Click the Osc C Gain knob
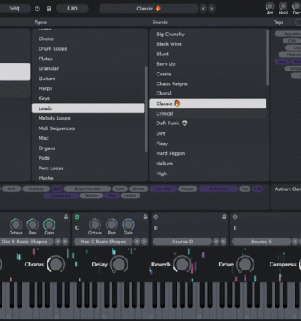 pyautogui.click(x=128, y=225)
